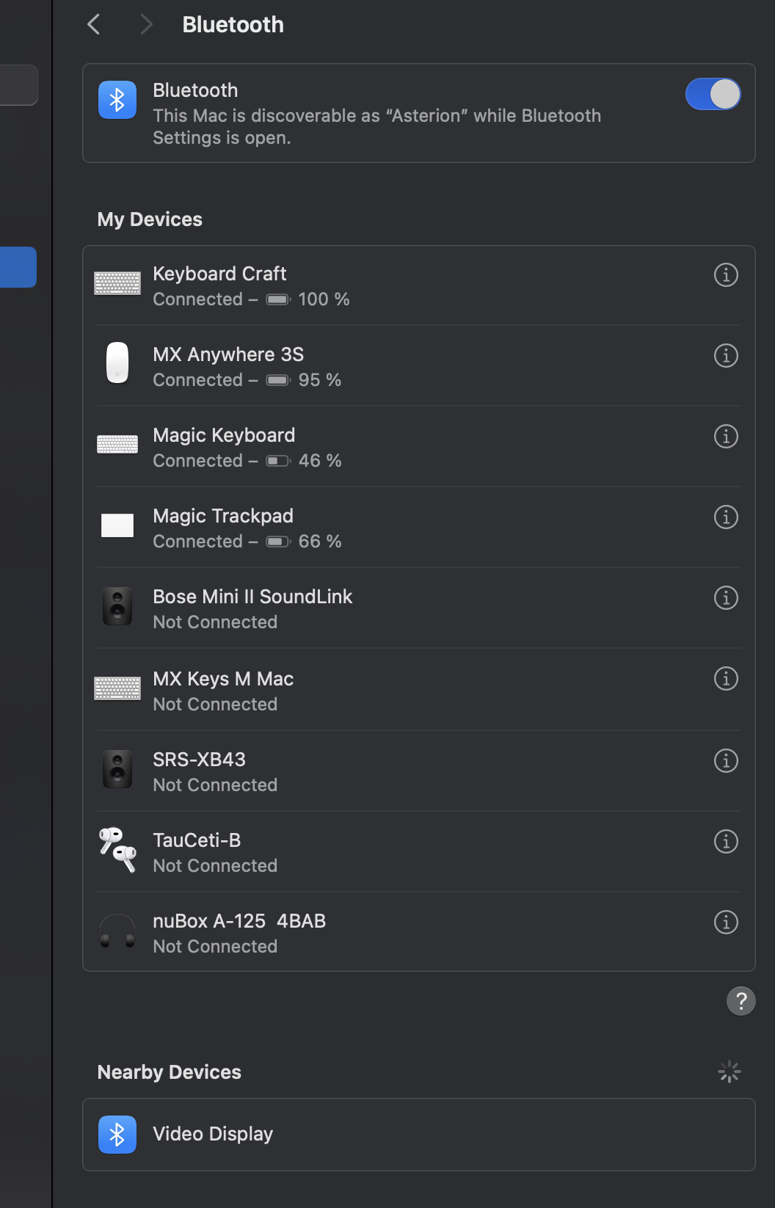This screenshot has width=775, height=1208.
Task: Select the Magic Keyboard device name
Action: (224, 435)
